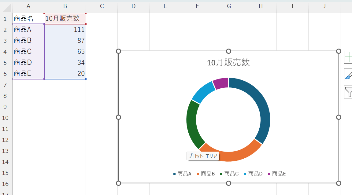Viewport: 352px width, 195px height.
Task: Click the chart's bottom-center resize handle
Action: (228, 183)
